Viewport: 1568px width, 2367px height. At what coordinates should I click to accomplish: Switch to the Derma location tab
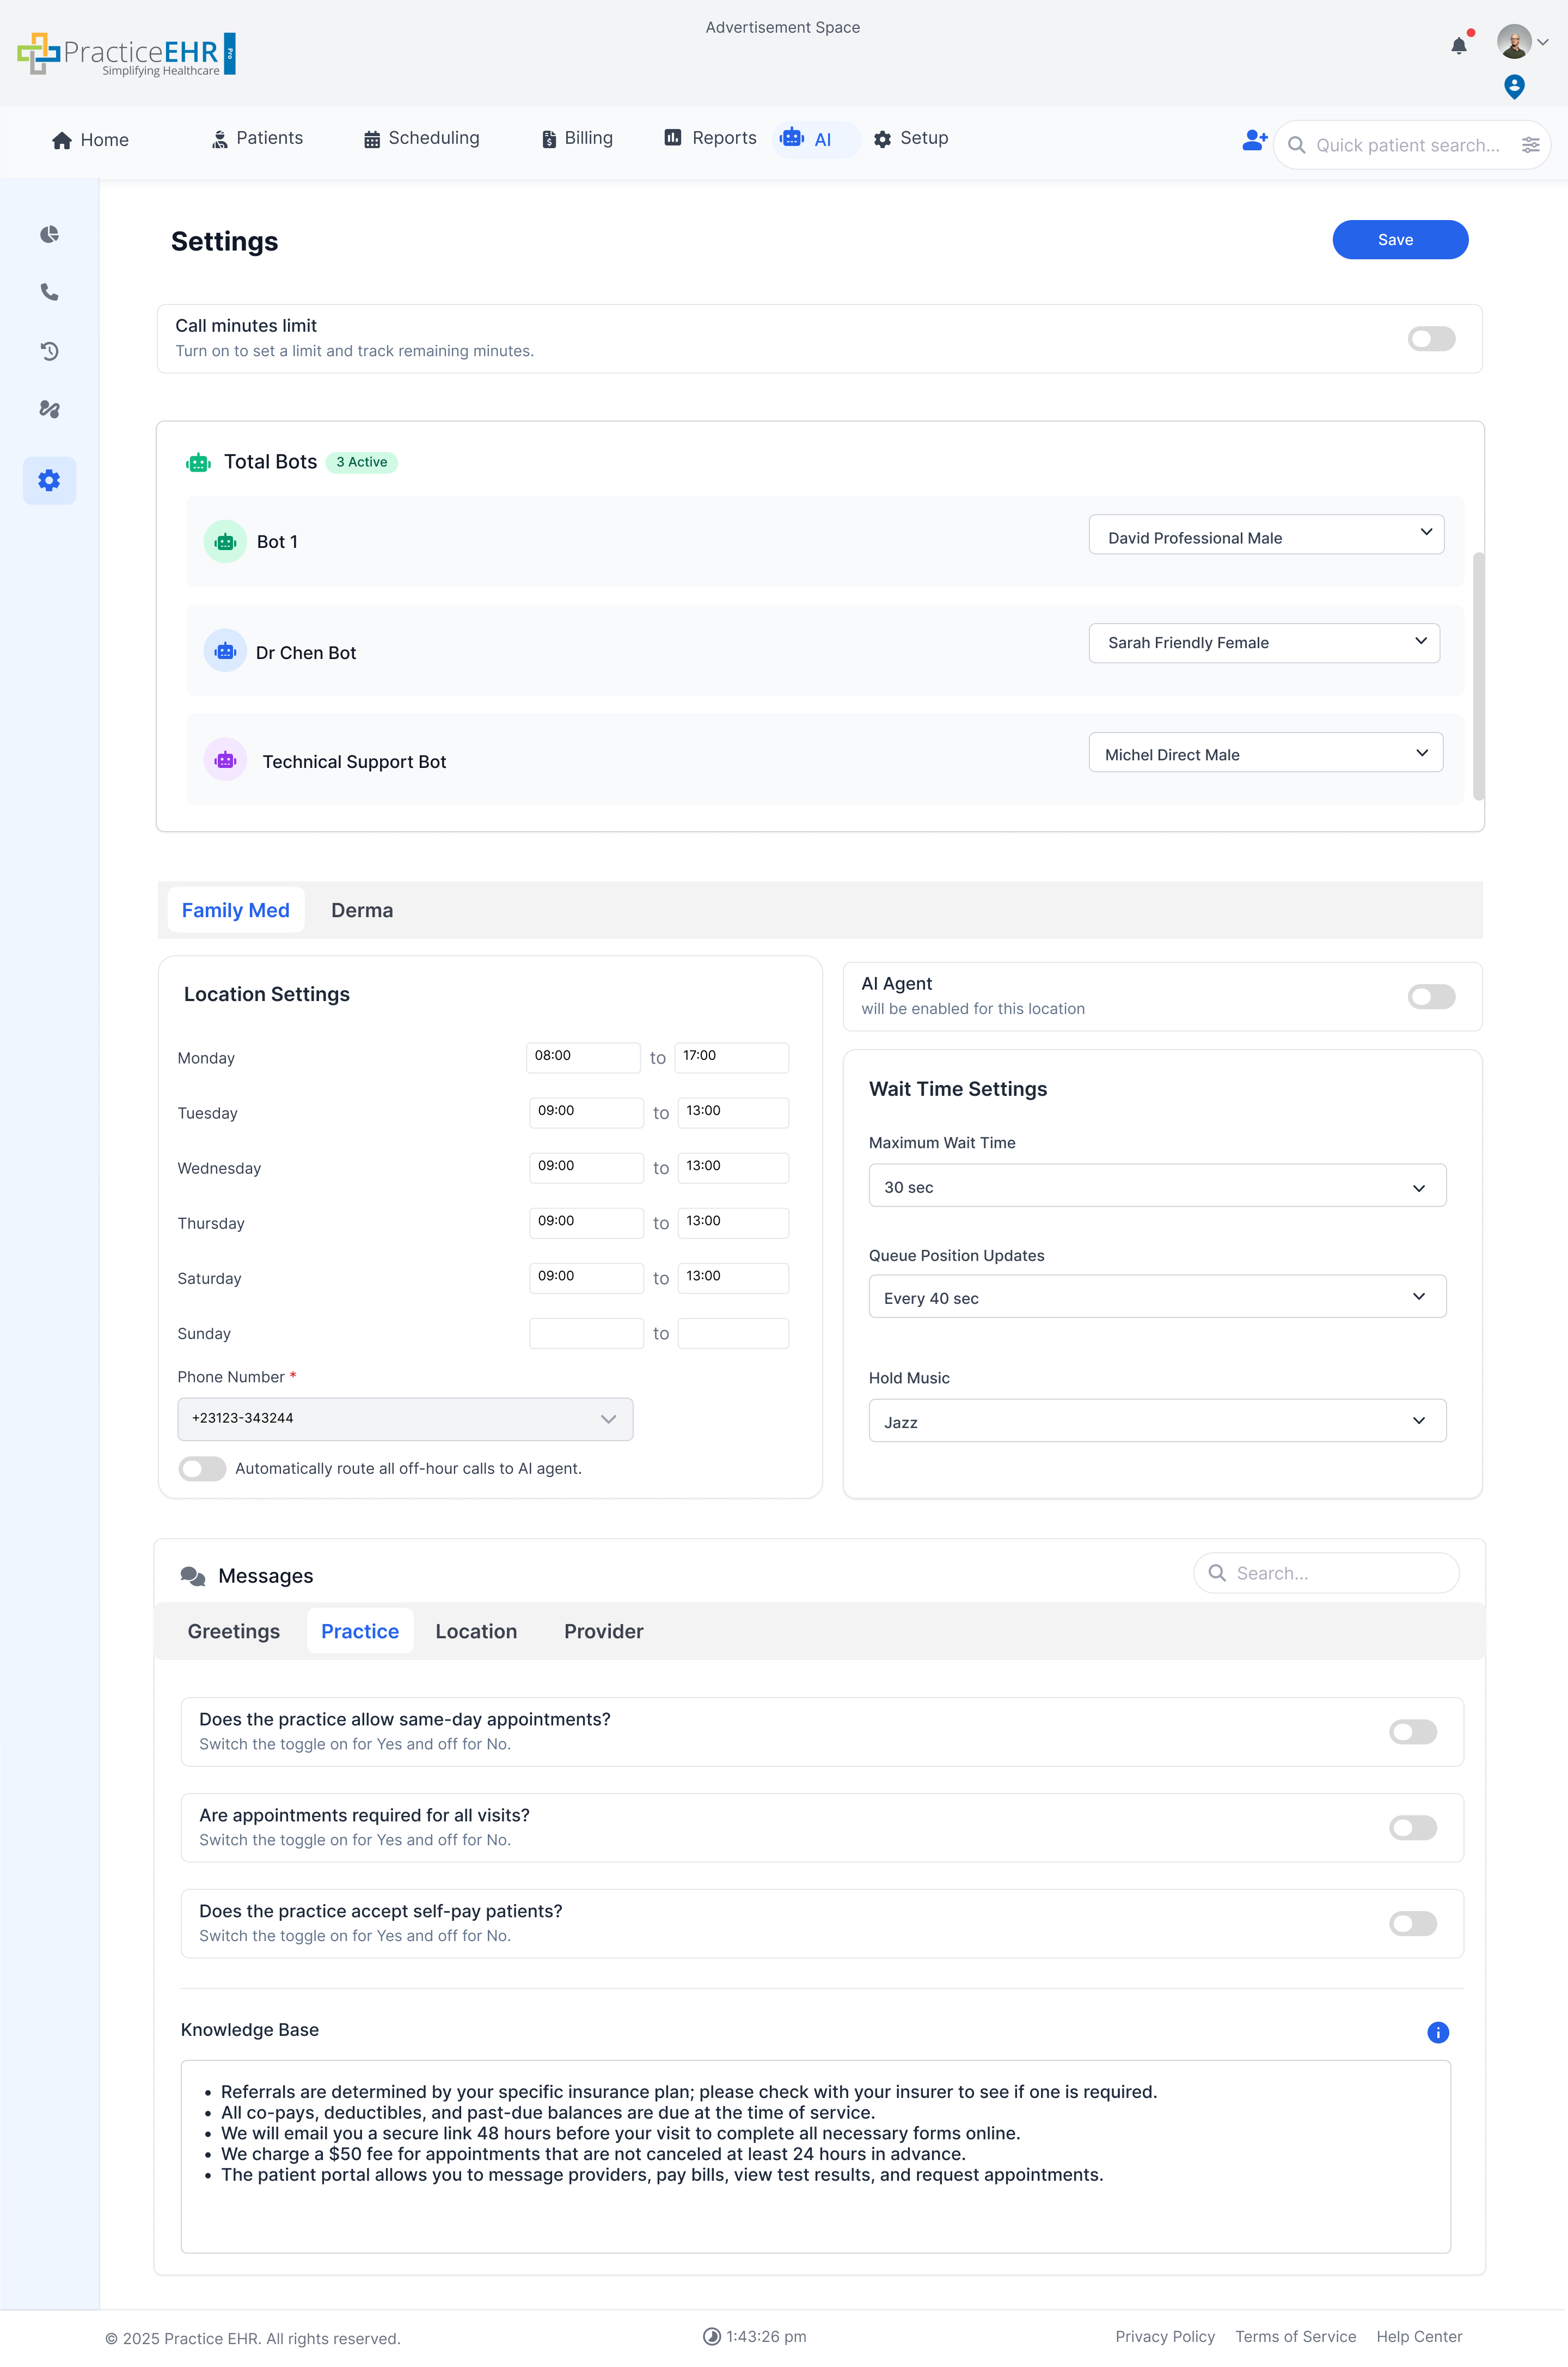[362, 911]
